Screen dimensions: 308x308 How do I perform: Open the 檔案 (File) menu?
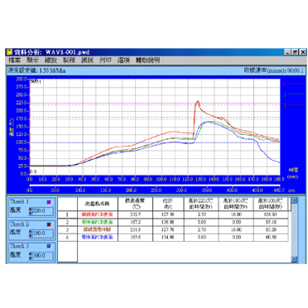14,60
